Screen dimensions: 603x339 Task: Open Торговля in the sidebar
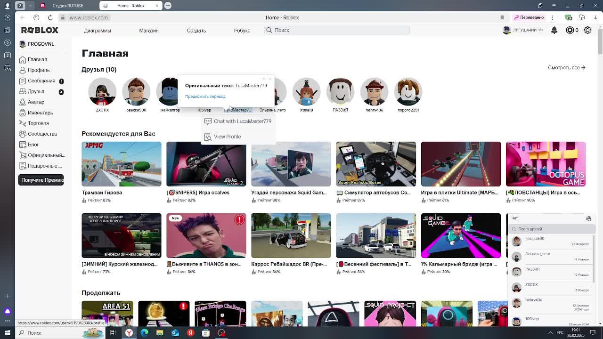point(34,123)
